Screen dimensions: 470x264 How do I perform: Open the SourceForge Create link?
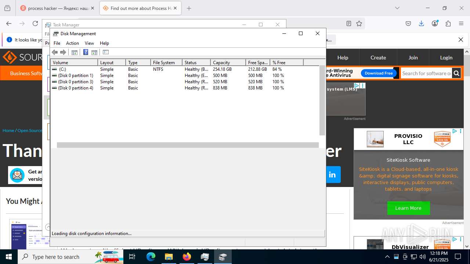[378, 58]
